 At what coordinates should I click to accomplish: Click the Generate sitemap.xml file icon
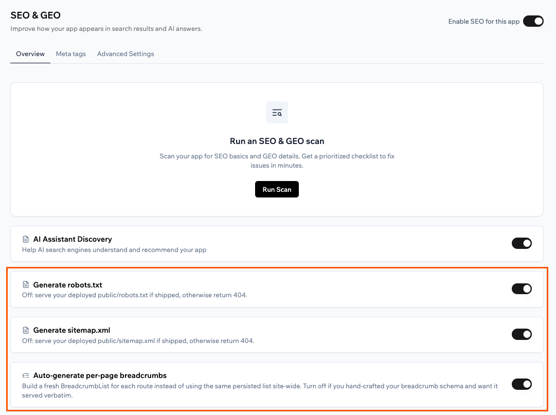pyautogui.click(x=26, y=330)
